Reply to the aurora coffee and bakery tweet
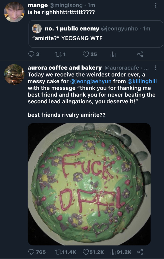This screenshot has height=259, width=164. click(32, 252)
